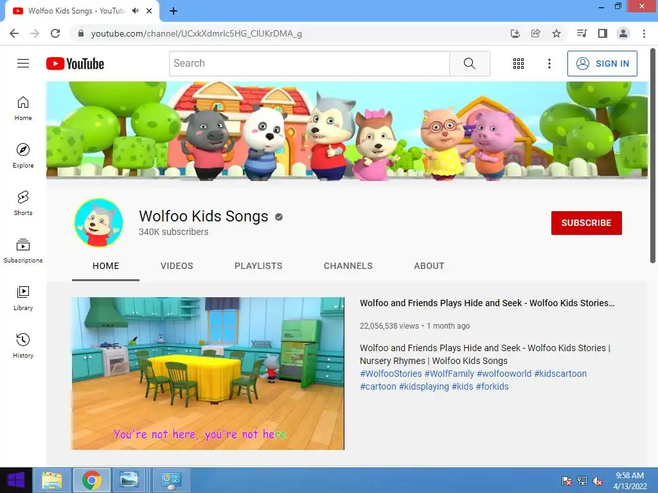Bookmark this page with the star
Screen dimensions: 658x493
556,33
